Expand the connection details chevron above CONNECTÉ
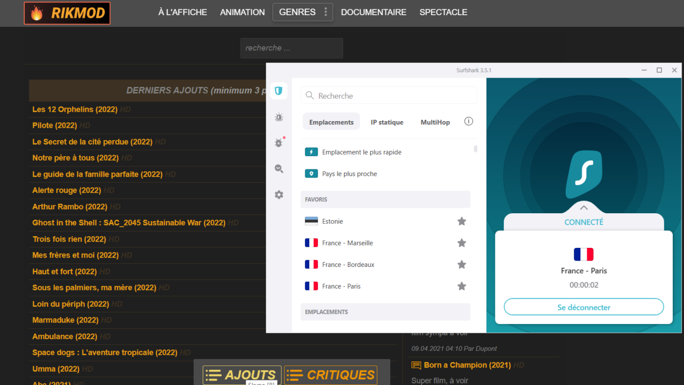This screenshot has width=684, height=385. click(x=583, y=207)
